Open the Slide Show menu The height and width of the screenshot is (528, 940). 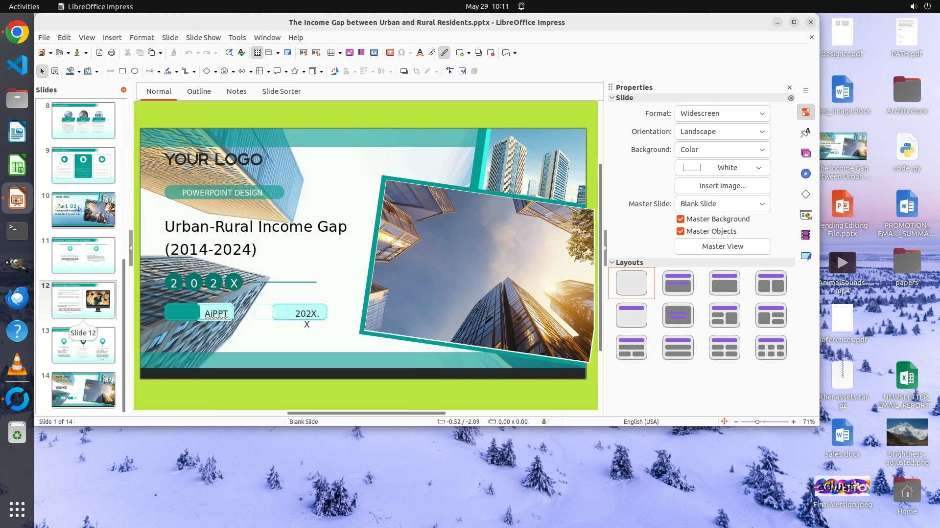(x=203, y=38)
